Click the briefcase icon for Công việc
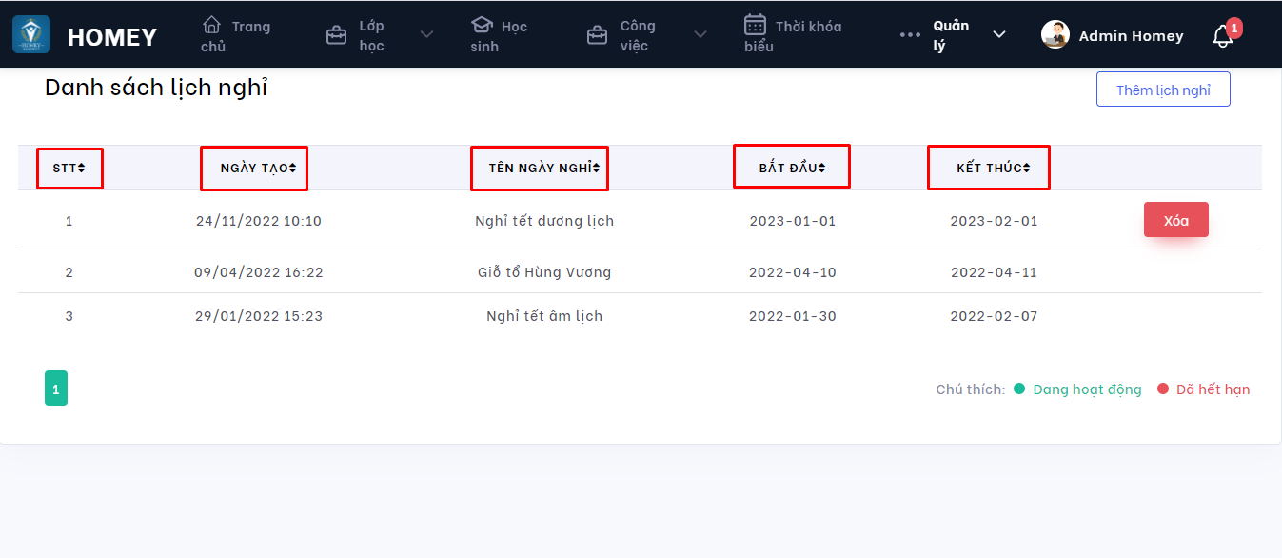This screenshot has height=558, width=1282. [x=597, y=36]
